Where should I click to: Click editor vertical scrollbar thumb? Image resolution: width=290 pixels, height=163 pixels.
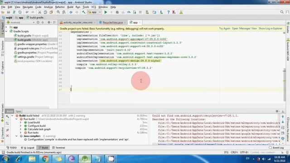(x=285, y=85)
